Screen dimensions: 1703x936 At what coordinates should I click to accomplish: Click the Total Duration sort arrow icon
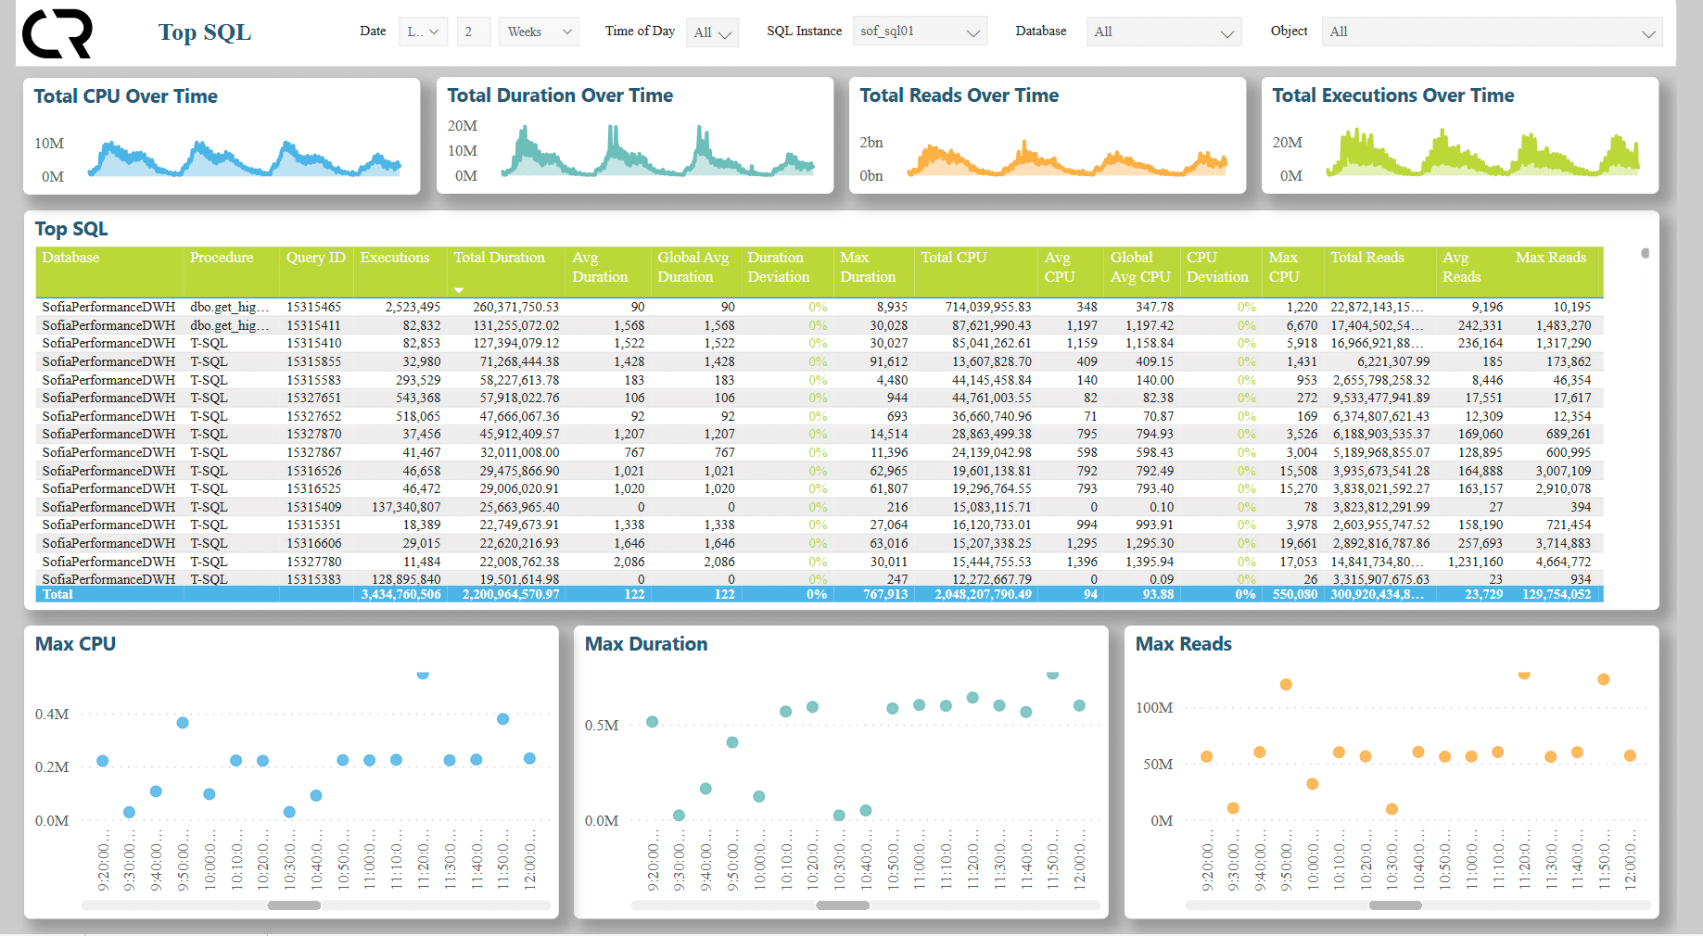(x=458, y=290)
